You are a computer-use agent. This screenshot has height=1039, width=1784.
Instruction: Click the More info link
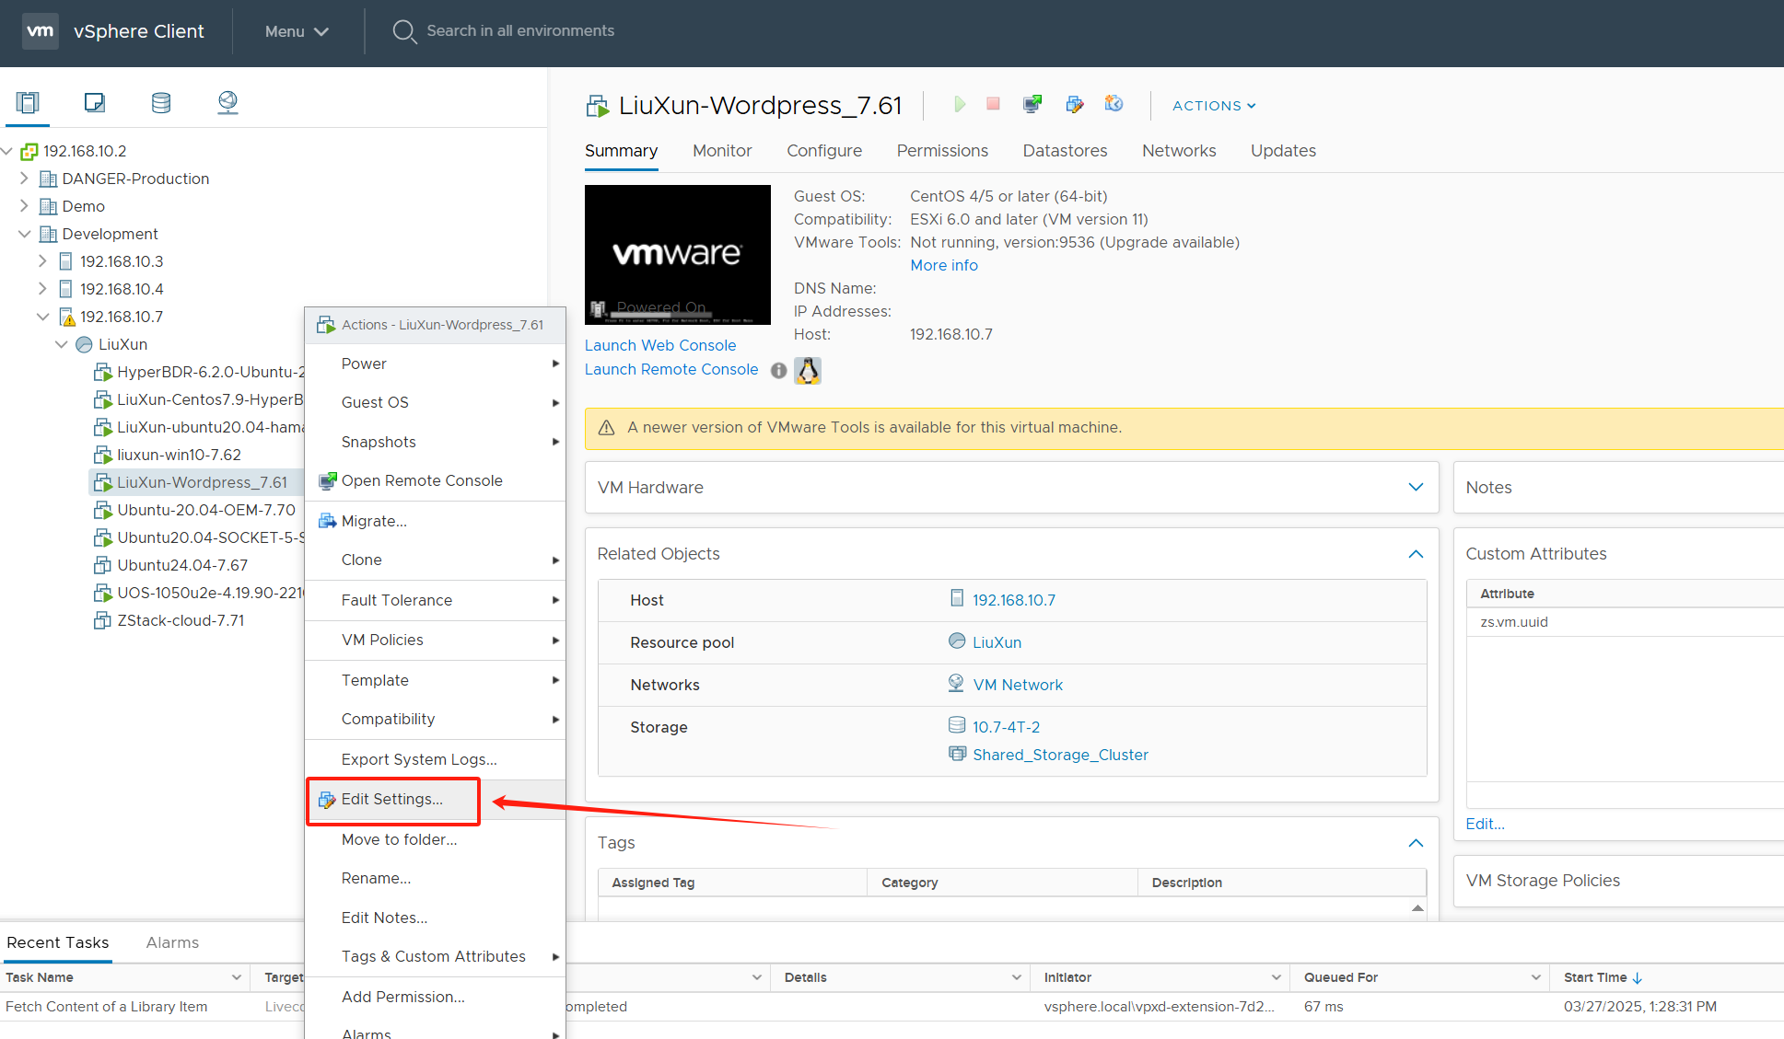tap(944, 265)
